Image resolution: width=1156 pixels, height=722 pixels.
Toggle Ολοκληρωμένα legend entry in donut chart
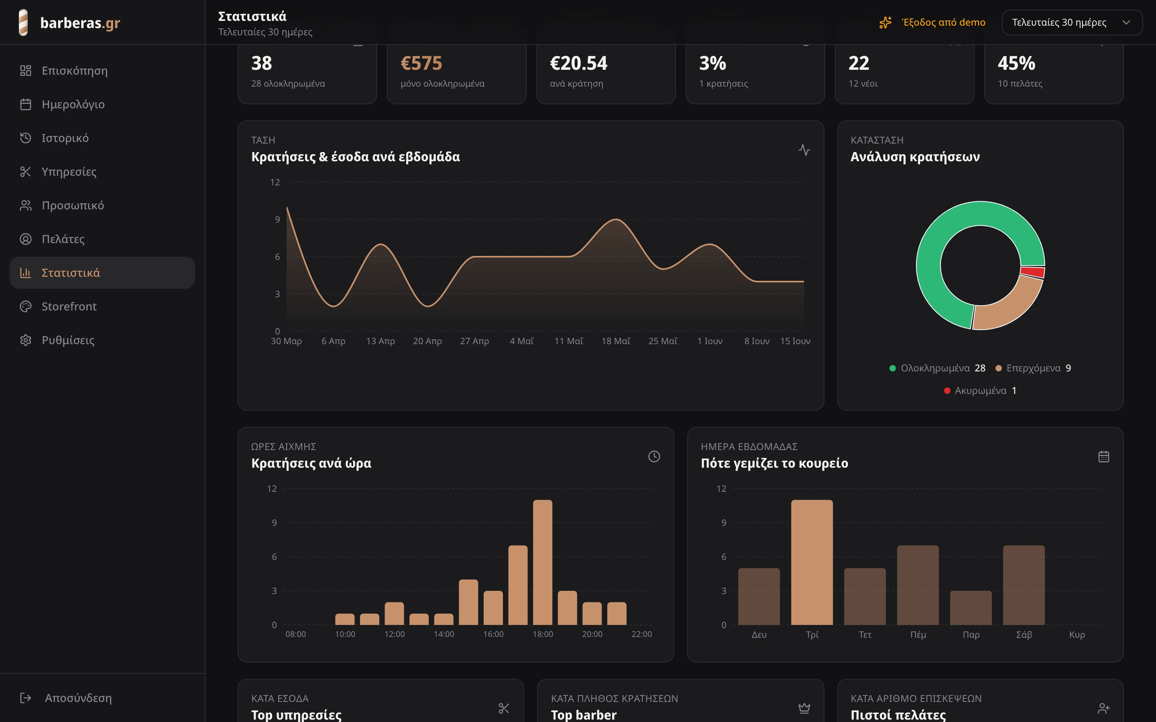(937, 368)
